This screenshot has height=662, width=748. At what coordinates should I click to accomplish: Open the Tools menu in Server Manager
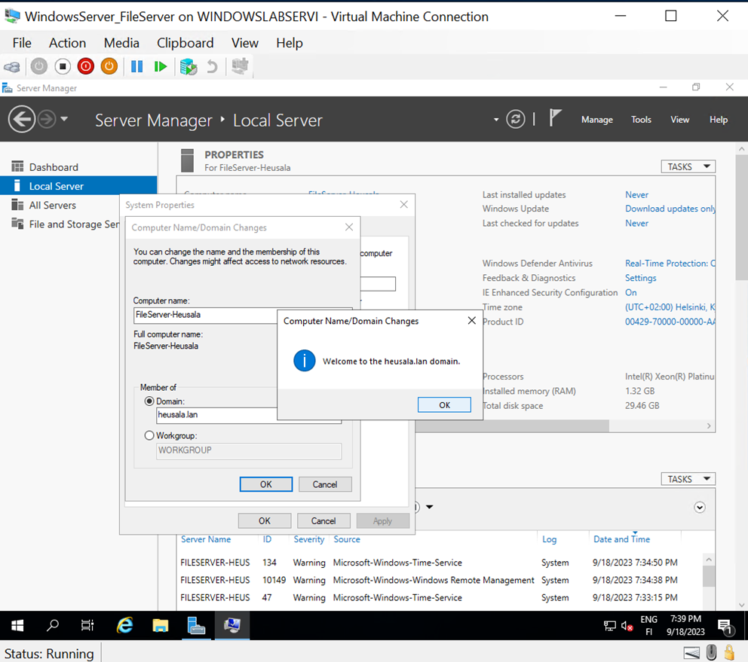(641, 119)
